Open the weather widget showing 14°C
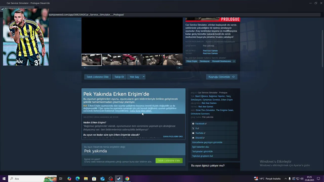This screenshot has width=324, height=182. (x=267, y=179)
